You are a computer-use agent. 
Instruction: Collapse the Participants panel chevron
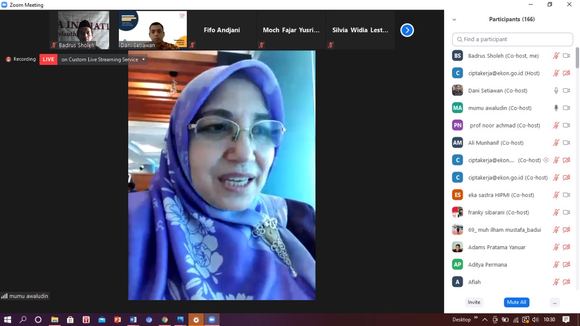tap(454, 19)
